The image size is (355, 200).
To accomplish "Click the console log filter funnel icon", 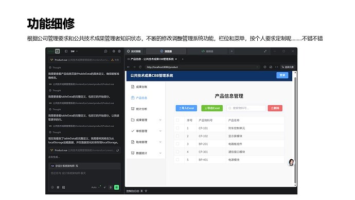I will [146, 191].
